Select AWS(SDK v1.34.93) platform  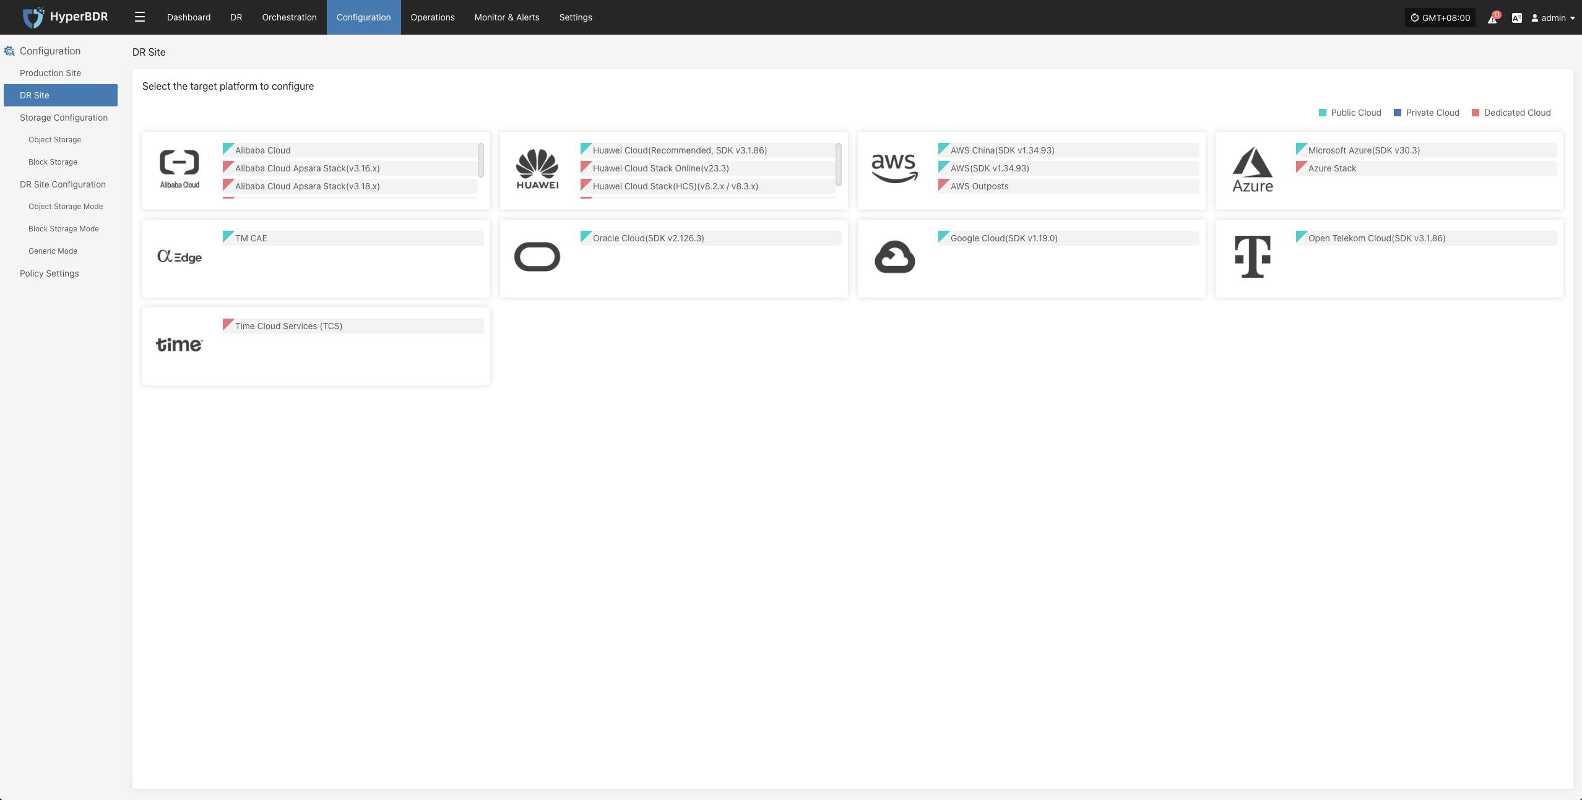click(x=1069, y=168)
